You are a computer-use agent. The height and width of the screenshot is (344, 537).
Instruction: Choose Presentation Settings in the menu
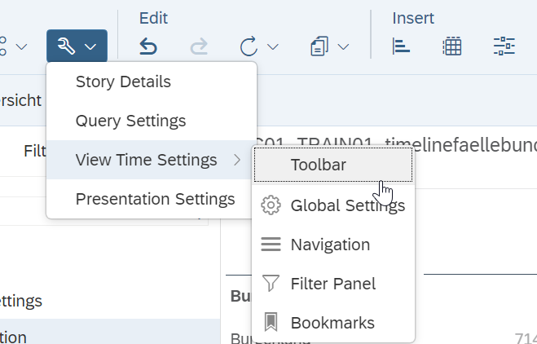pos(155,199)
